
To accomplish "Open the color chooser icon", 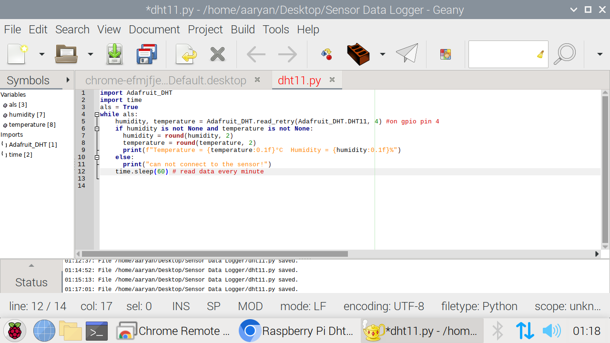I will tap(446, 54).
